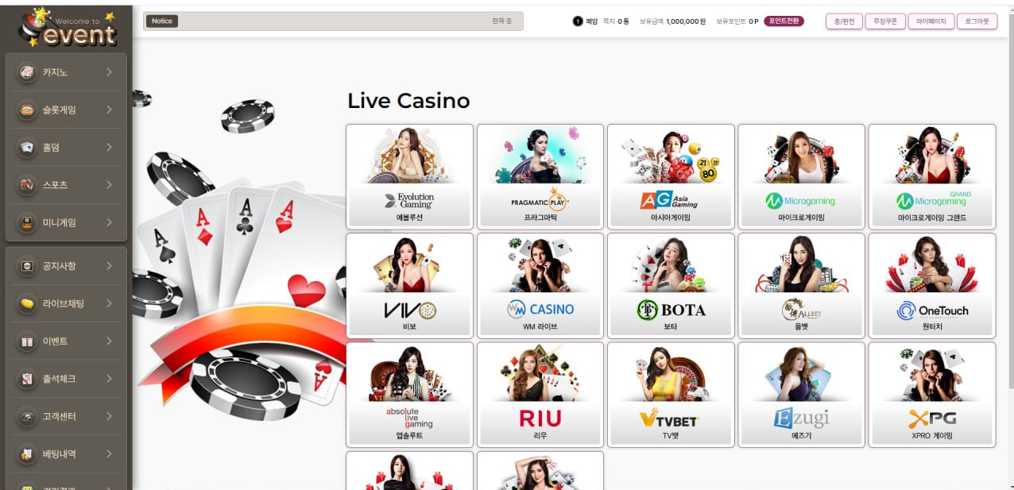Open the 마이페이지 tab
Screen dimensions: 1014x490
click(931, 21)
